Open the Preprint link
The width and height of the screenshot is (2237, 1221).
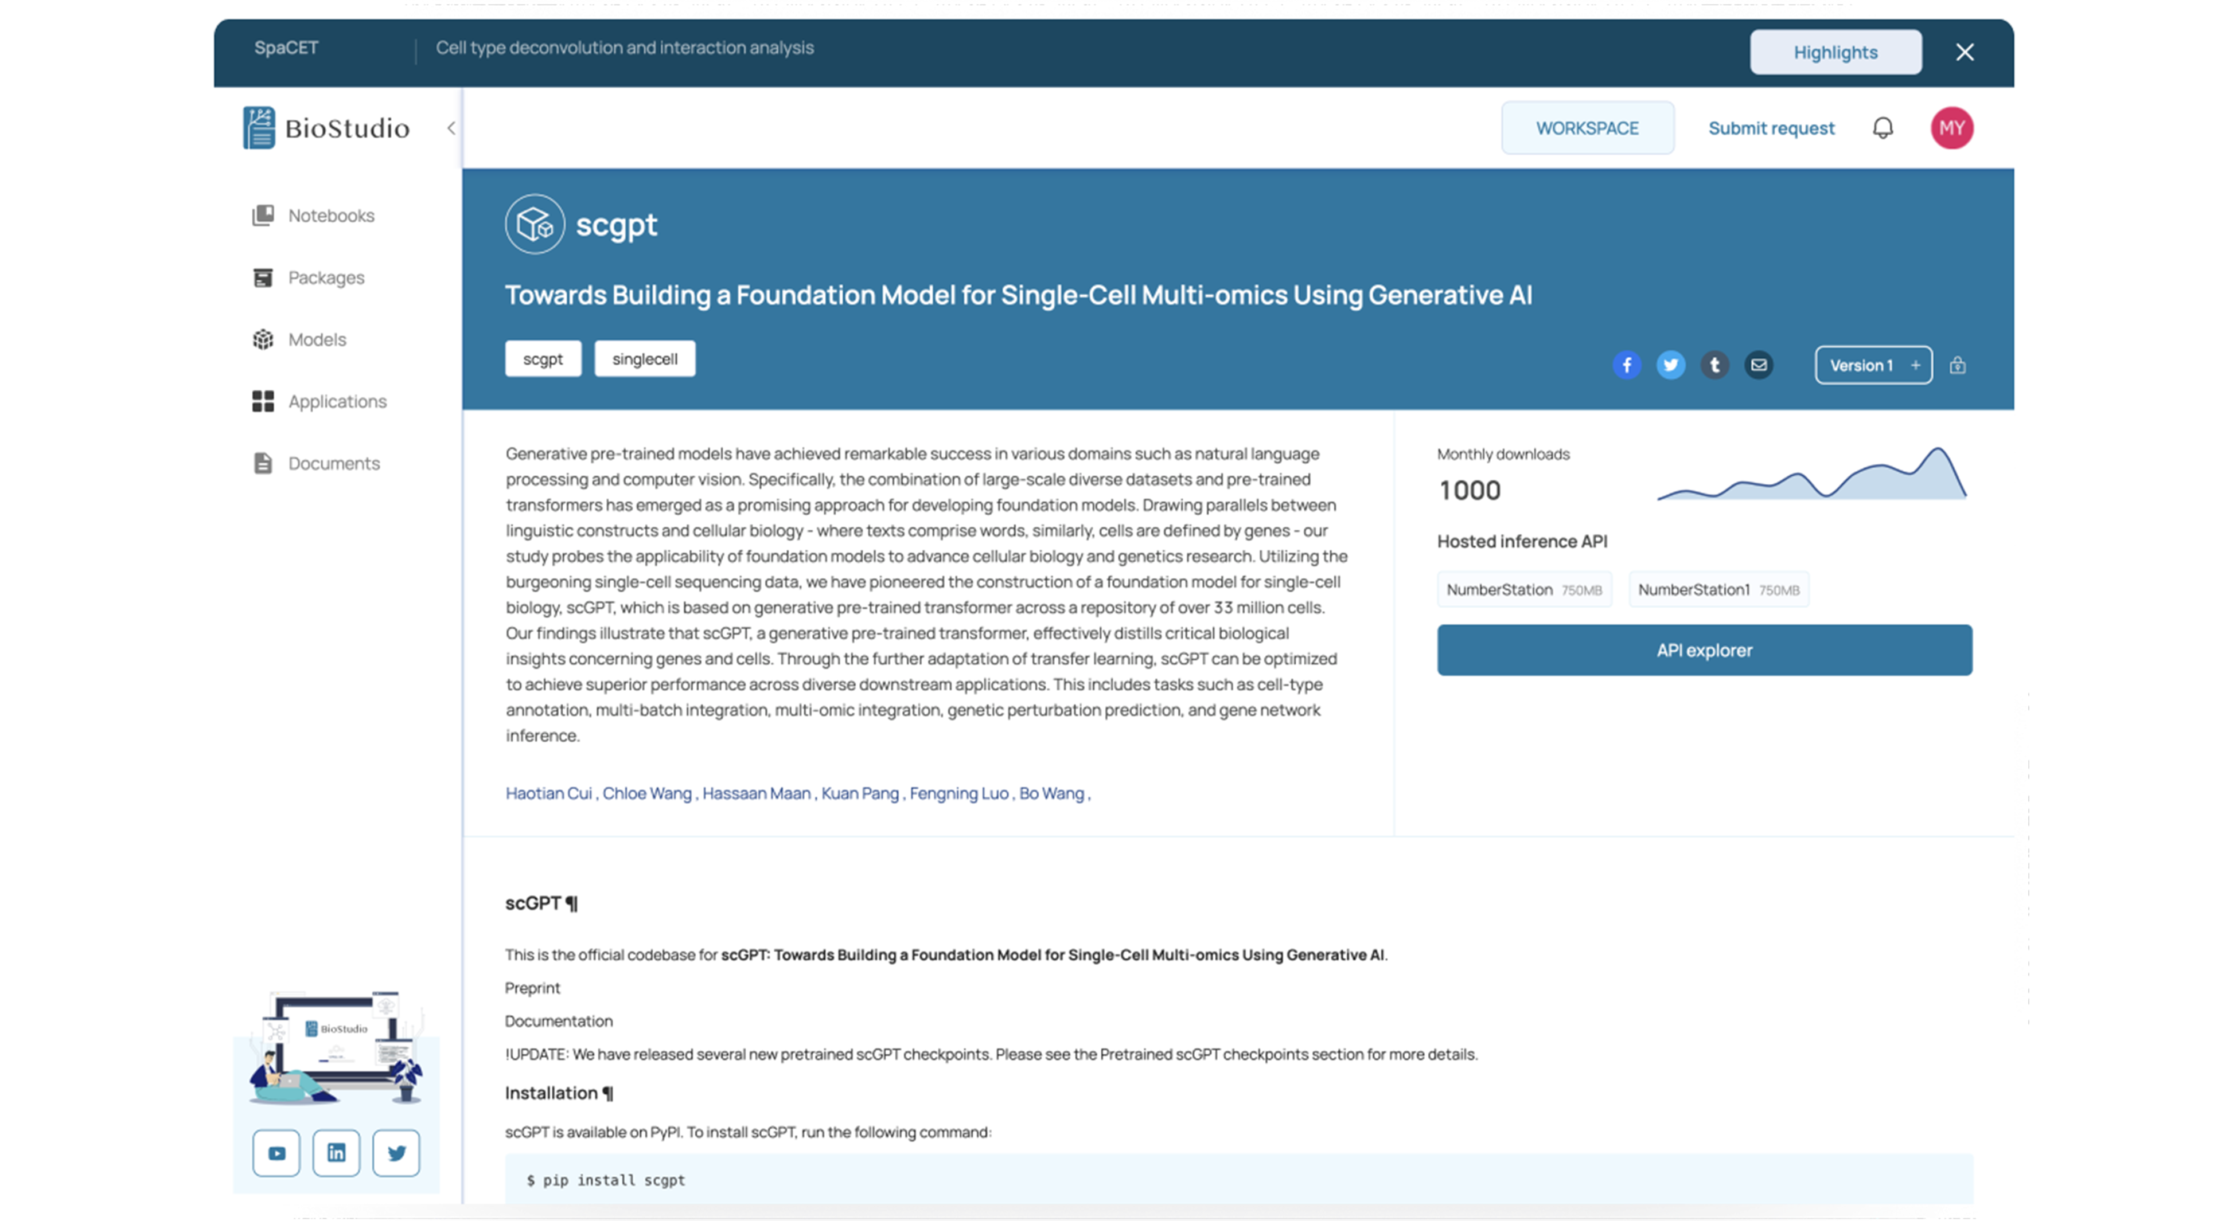[532, 988]
